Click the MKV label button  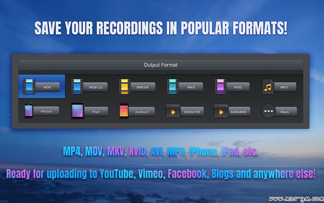(191, 87)
